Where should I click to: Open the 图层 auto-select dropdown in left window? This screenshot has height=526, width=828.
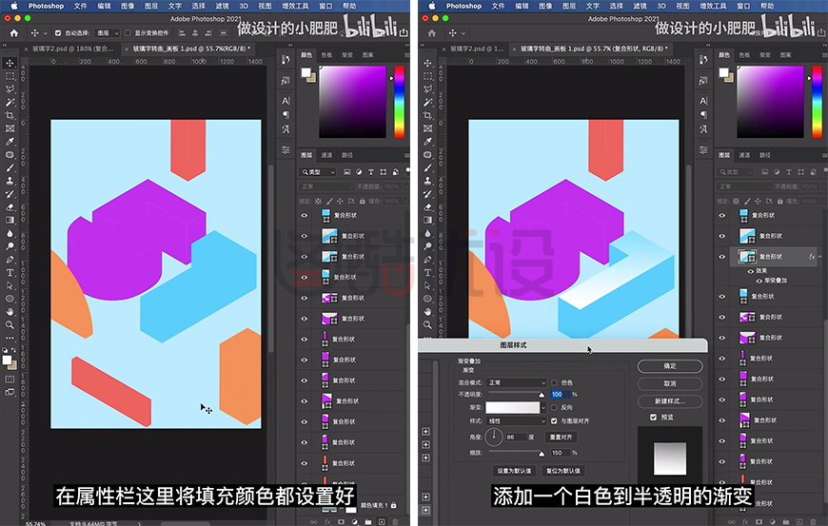coord(108,32)
